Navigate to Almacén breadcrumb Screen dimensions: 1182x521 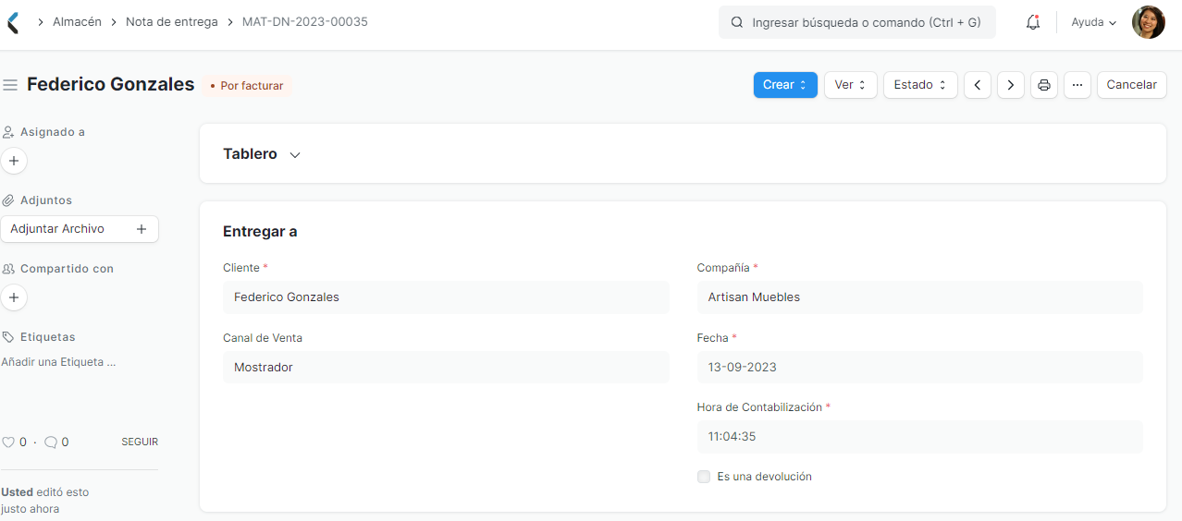click(x=77, y=21)
